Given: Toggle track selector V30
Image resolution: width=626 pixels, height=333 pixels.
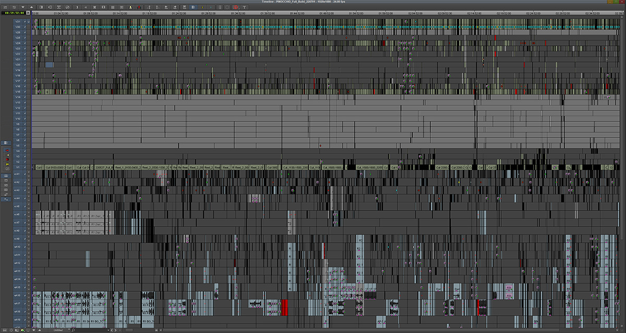Looking at the screenshot, I should [x=18, y=27].
